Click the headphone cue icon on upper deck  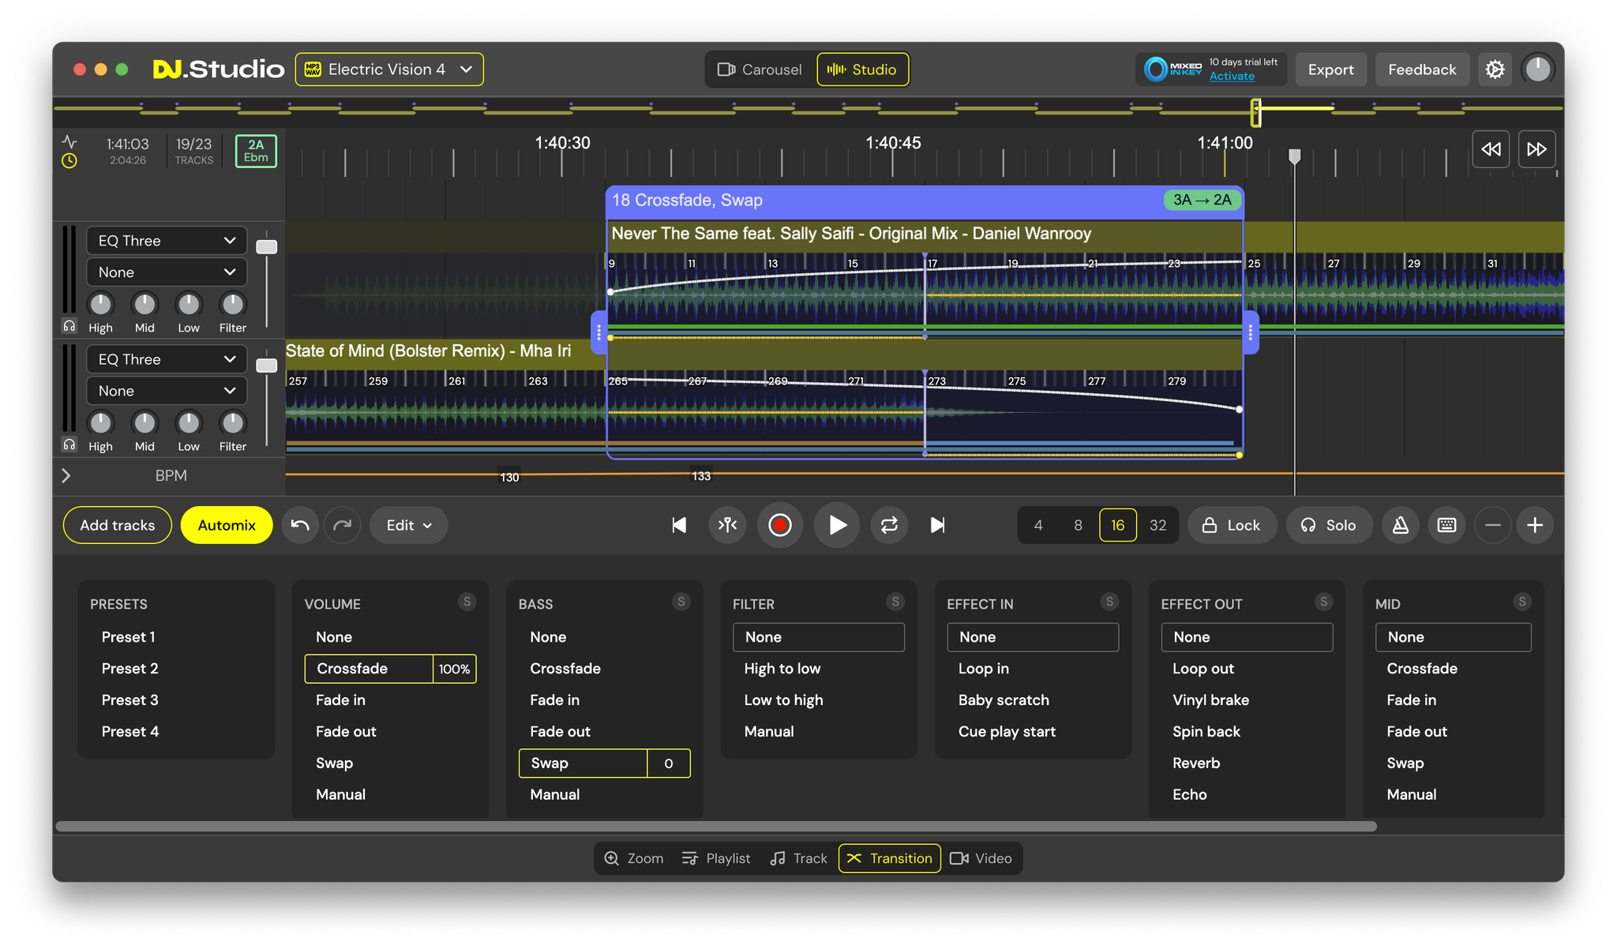click(68, 326)
